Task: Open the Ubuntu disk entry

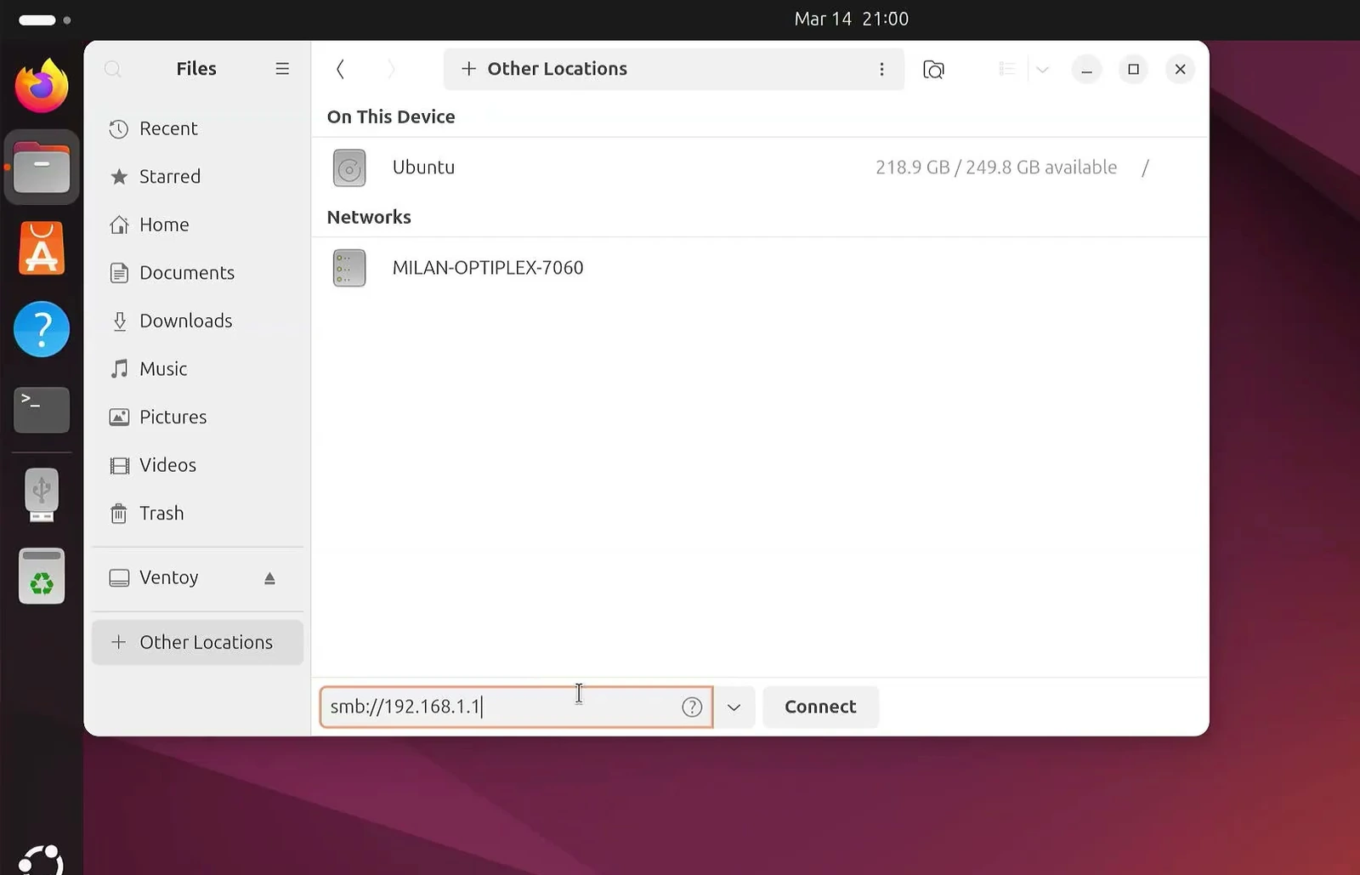Action: click(760, 168)
